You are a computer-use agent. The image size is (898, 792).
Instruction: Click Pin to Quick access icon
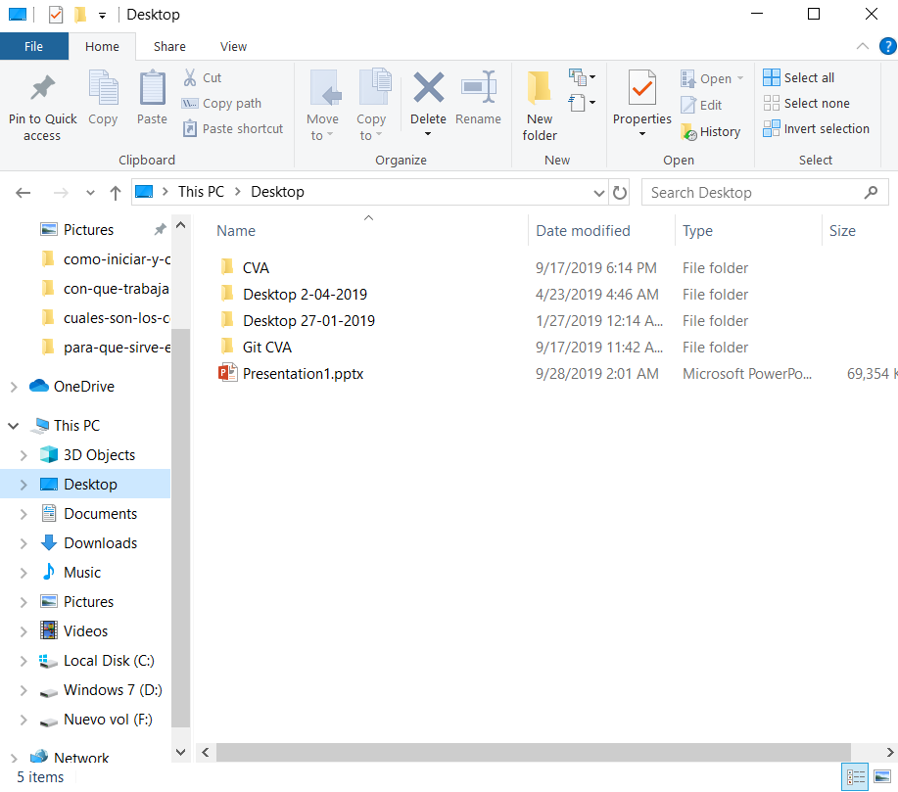pos(42,87)
